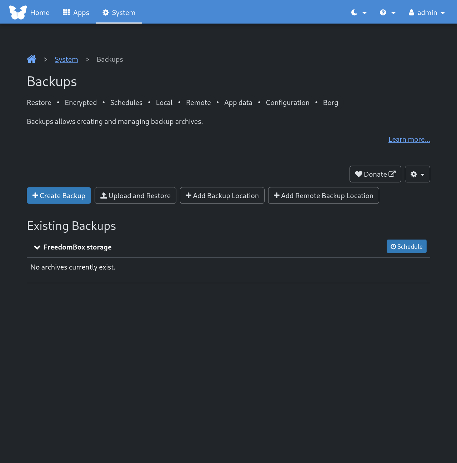
Task: Open the gear settings dropdown
Action: [x=417, y=174]
